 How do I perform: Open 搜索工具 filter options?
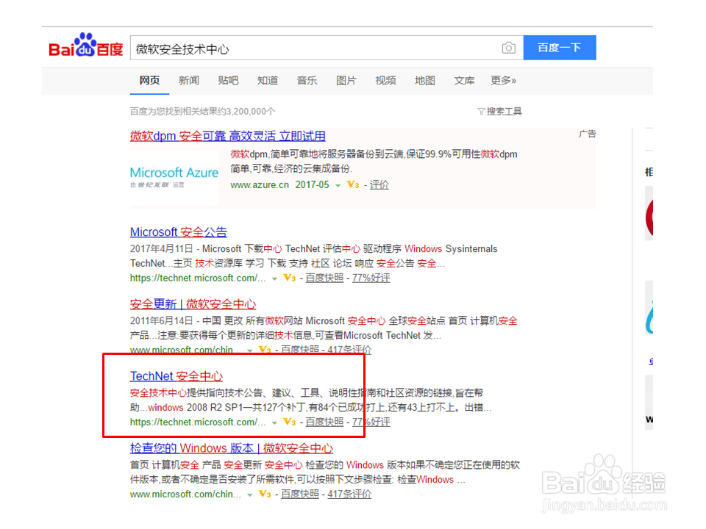pyautogui.click(x=499, y=111)
